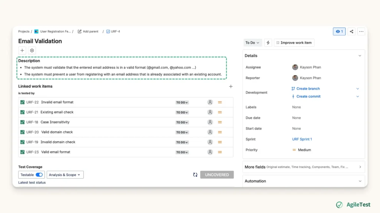Click test type icon of URF-22
The height and width of the screenshot is (213, 380).
click(x=22, y=102)
